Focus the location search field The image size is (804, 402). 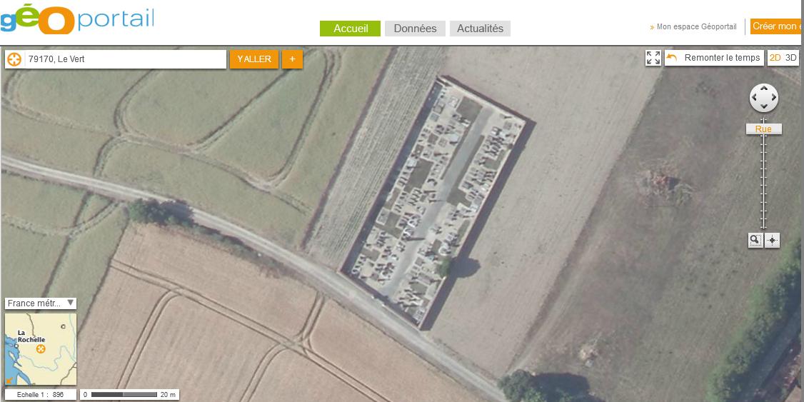click(x=126, y=59)
